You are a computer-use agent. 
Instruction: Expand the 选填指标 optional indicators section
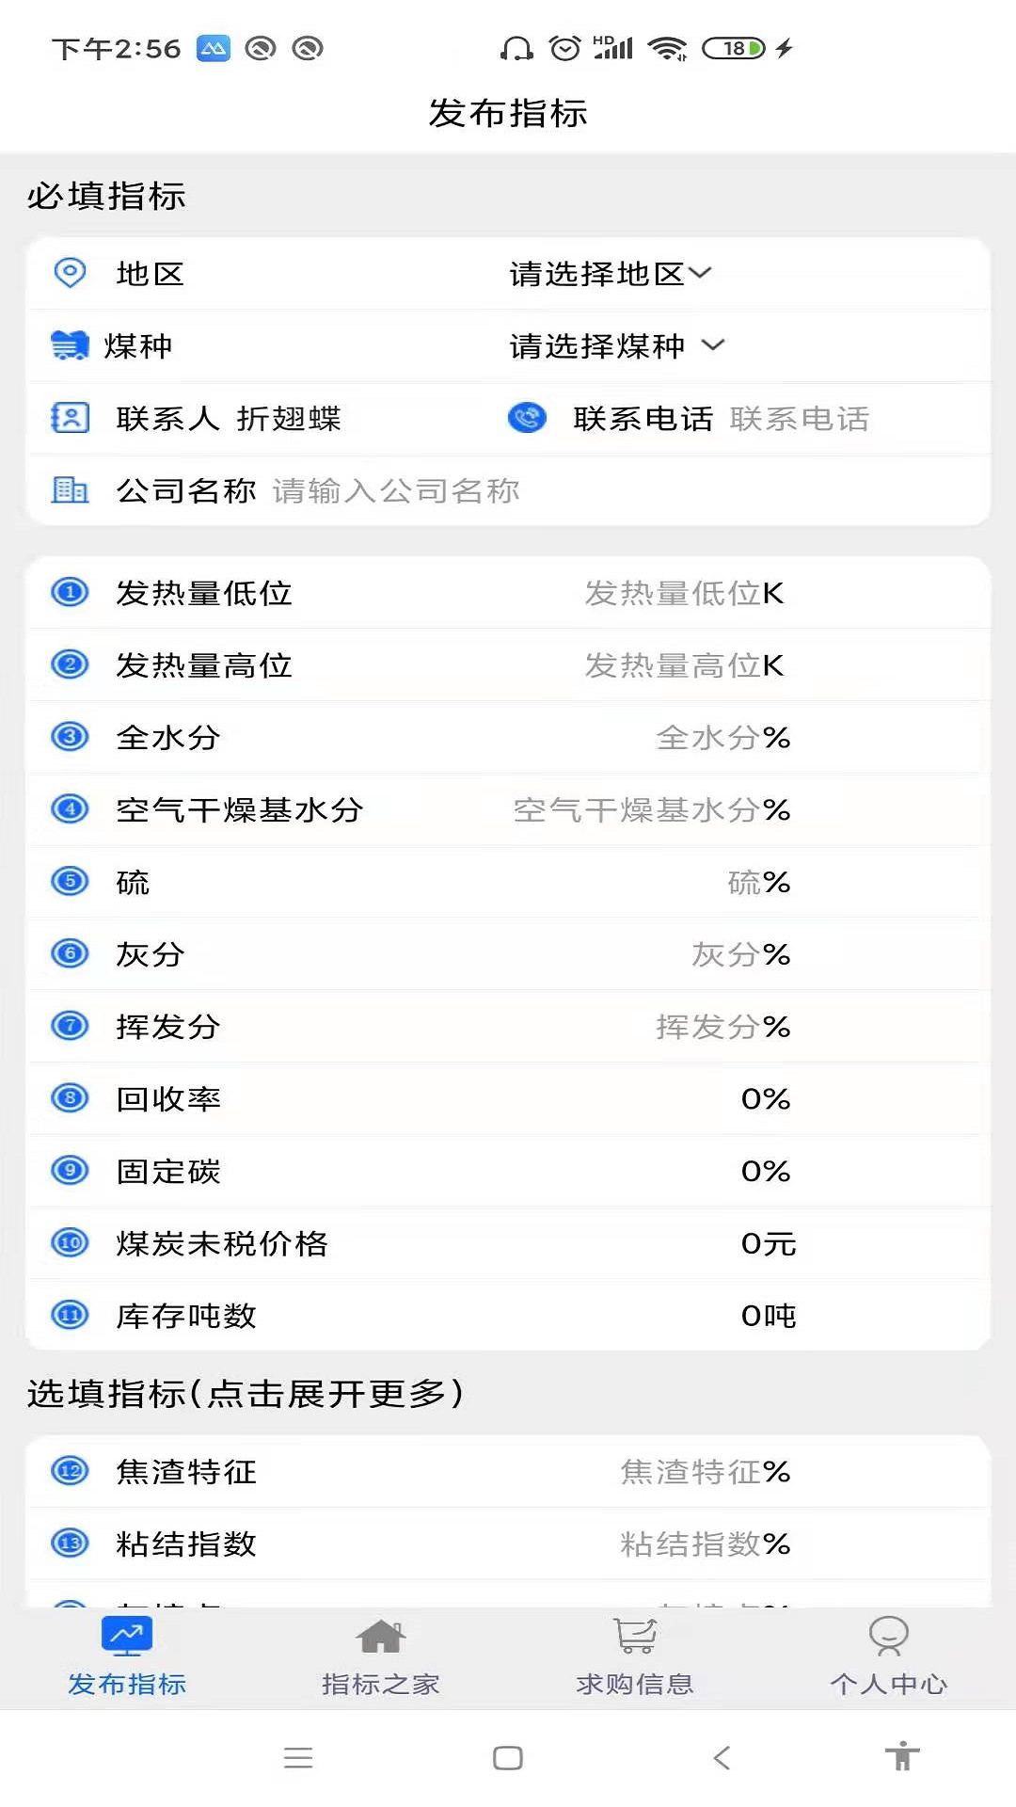pos(245,1394)
